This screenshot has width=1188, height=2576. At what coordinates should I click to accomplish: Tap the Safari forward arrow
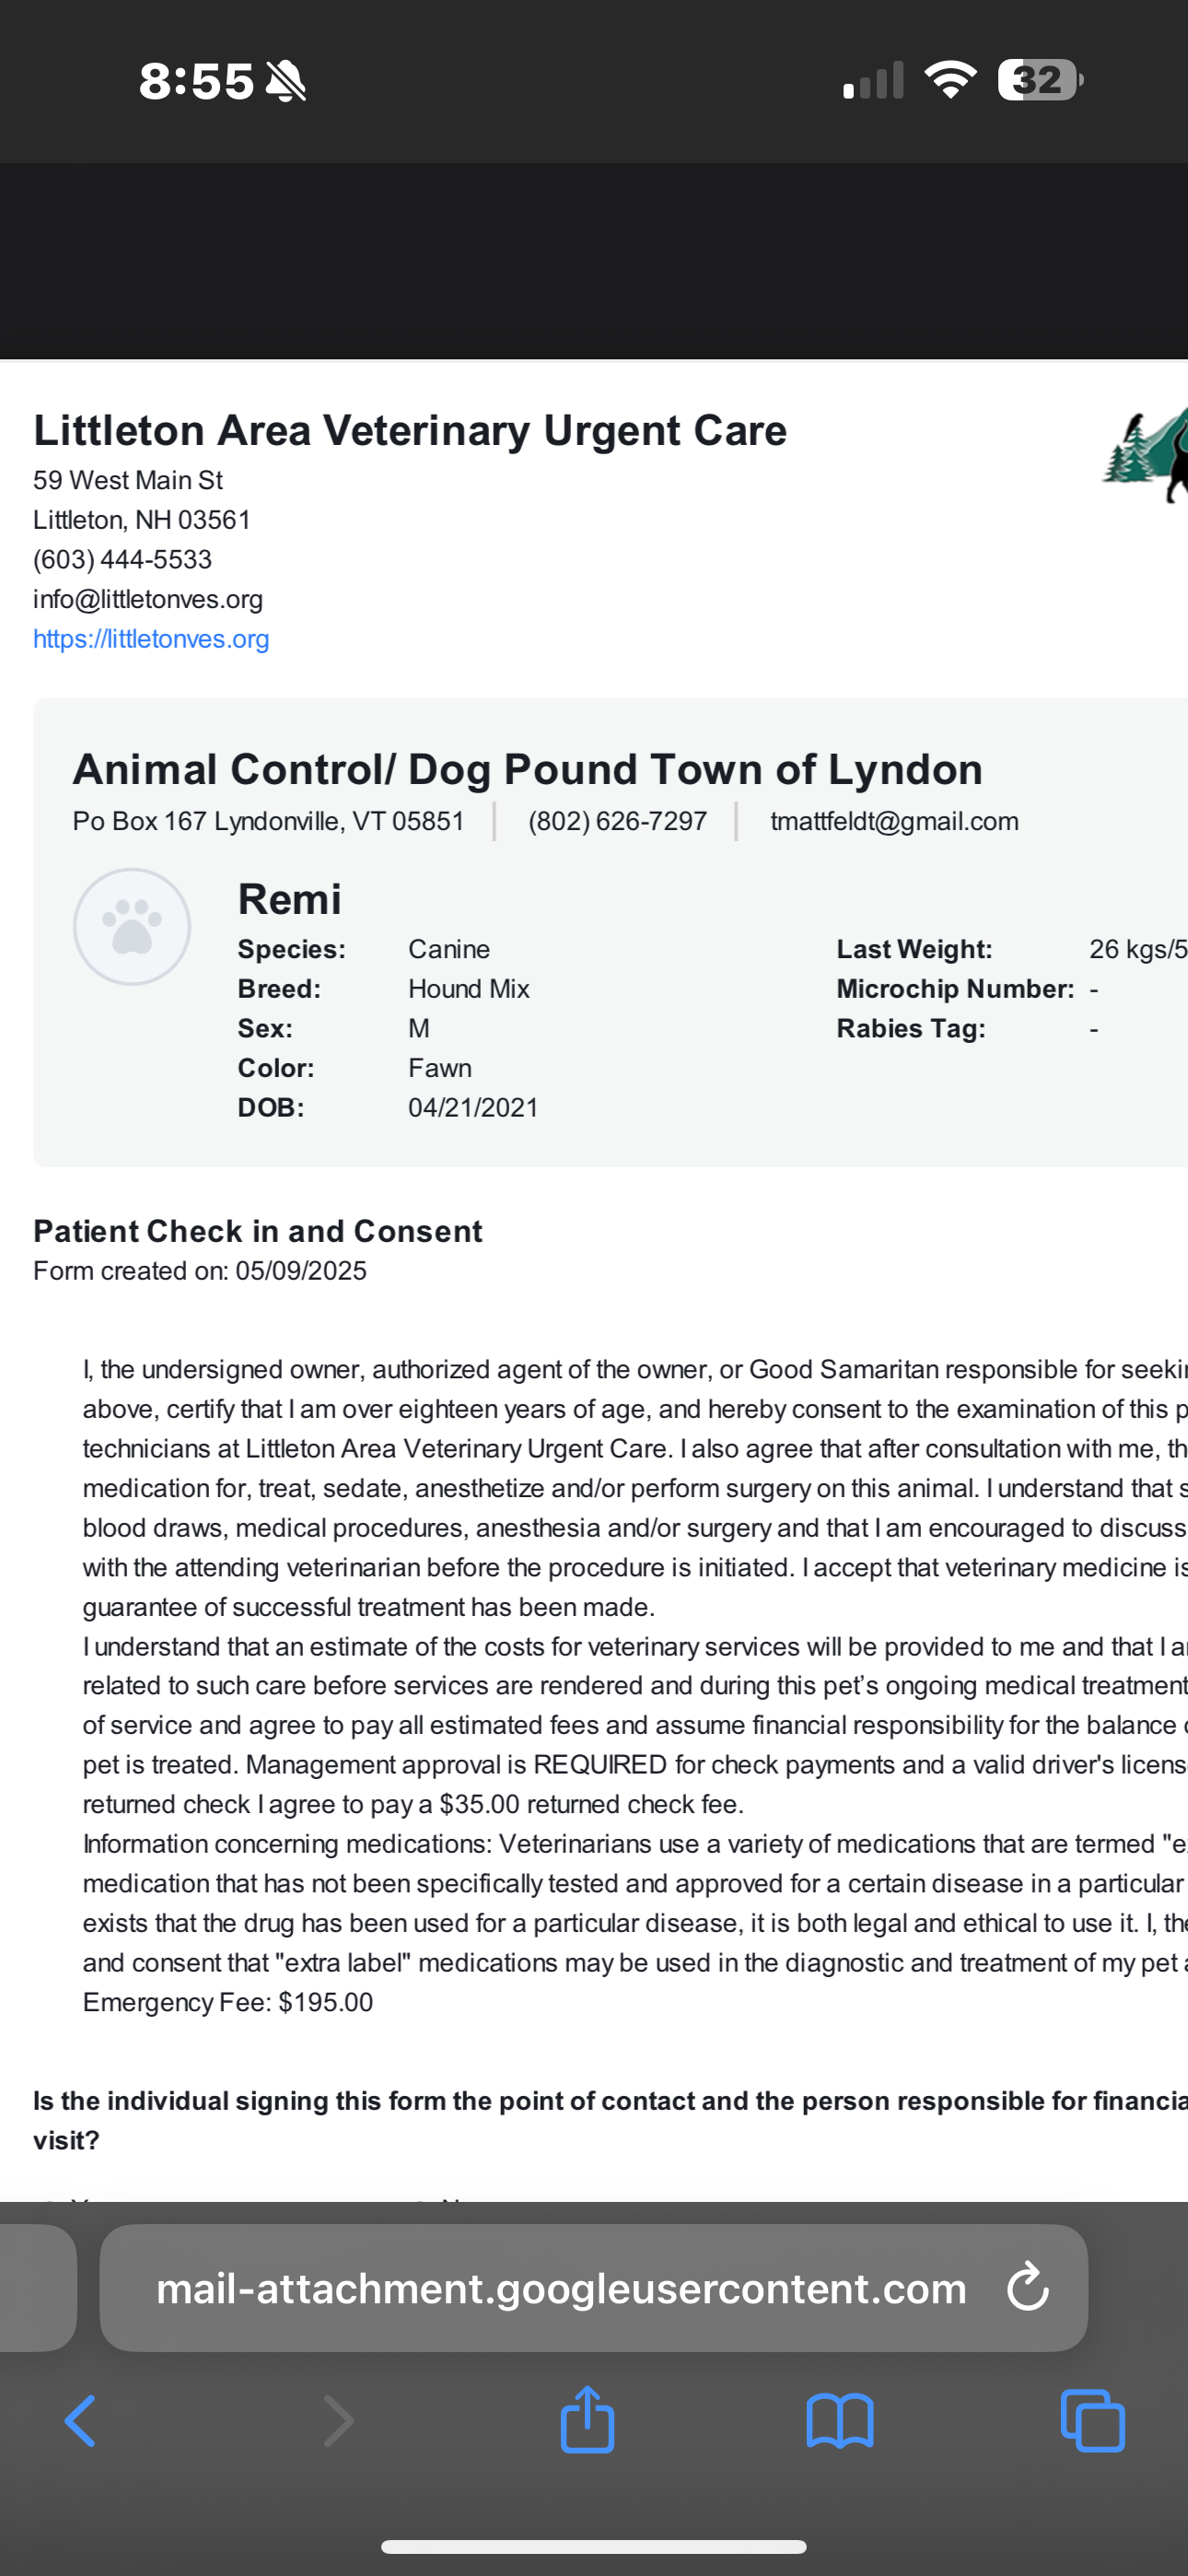tap(339, 2421)
